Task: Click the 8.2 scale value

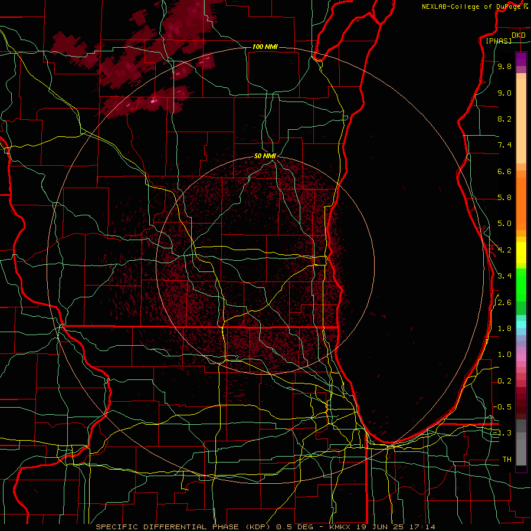Action: tap(504, 119)
